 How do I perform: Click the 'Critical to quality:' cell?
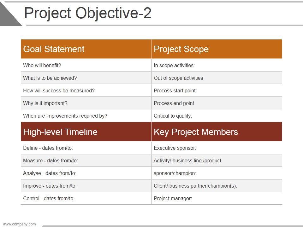[x=173, y=116]
